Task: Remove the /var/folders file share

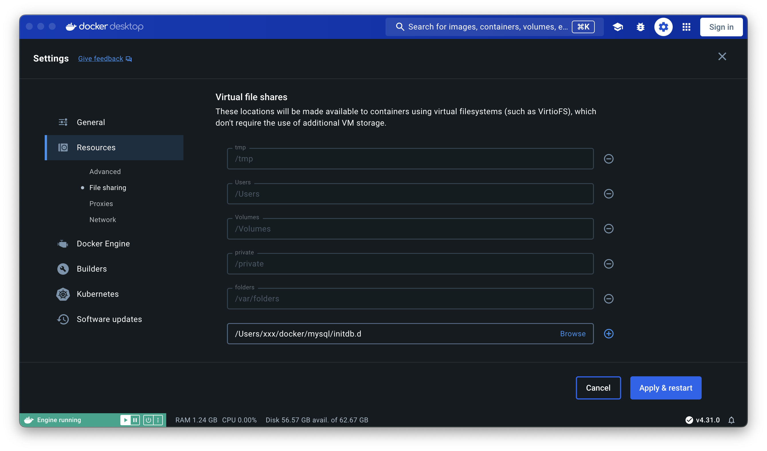Action: pyautogui.click(x=608, y=298)
